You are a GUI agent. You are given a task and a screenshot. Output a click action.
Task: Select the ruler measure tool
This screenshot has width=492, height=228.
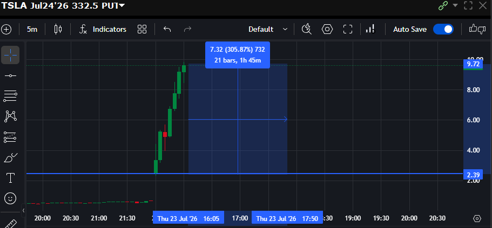tap(10, 223)
